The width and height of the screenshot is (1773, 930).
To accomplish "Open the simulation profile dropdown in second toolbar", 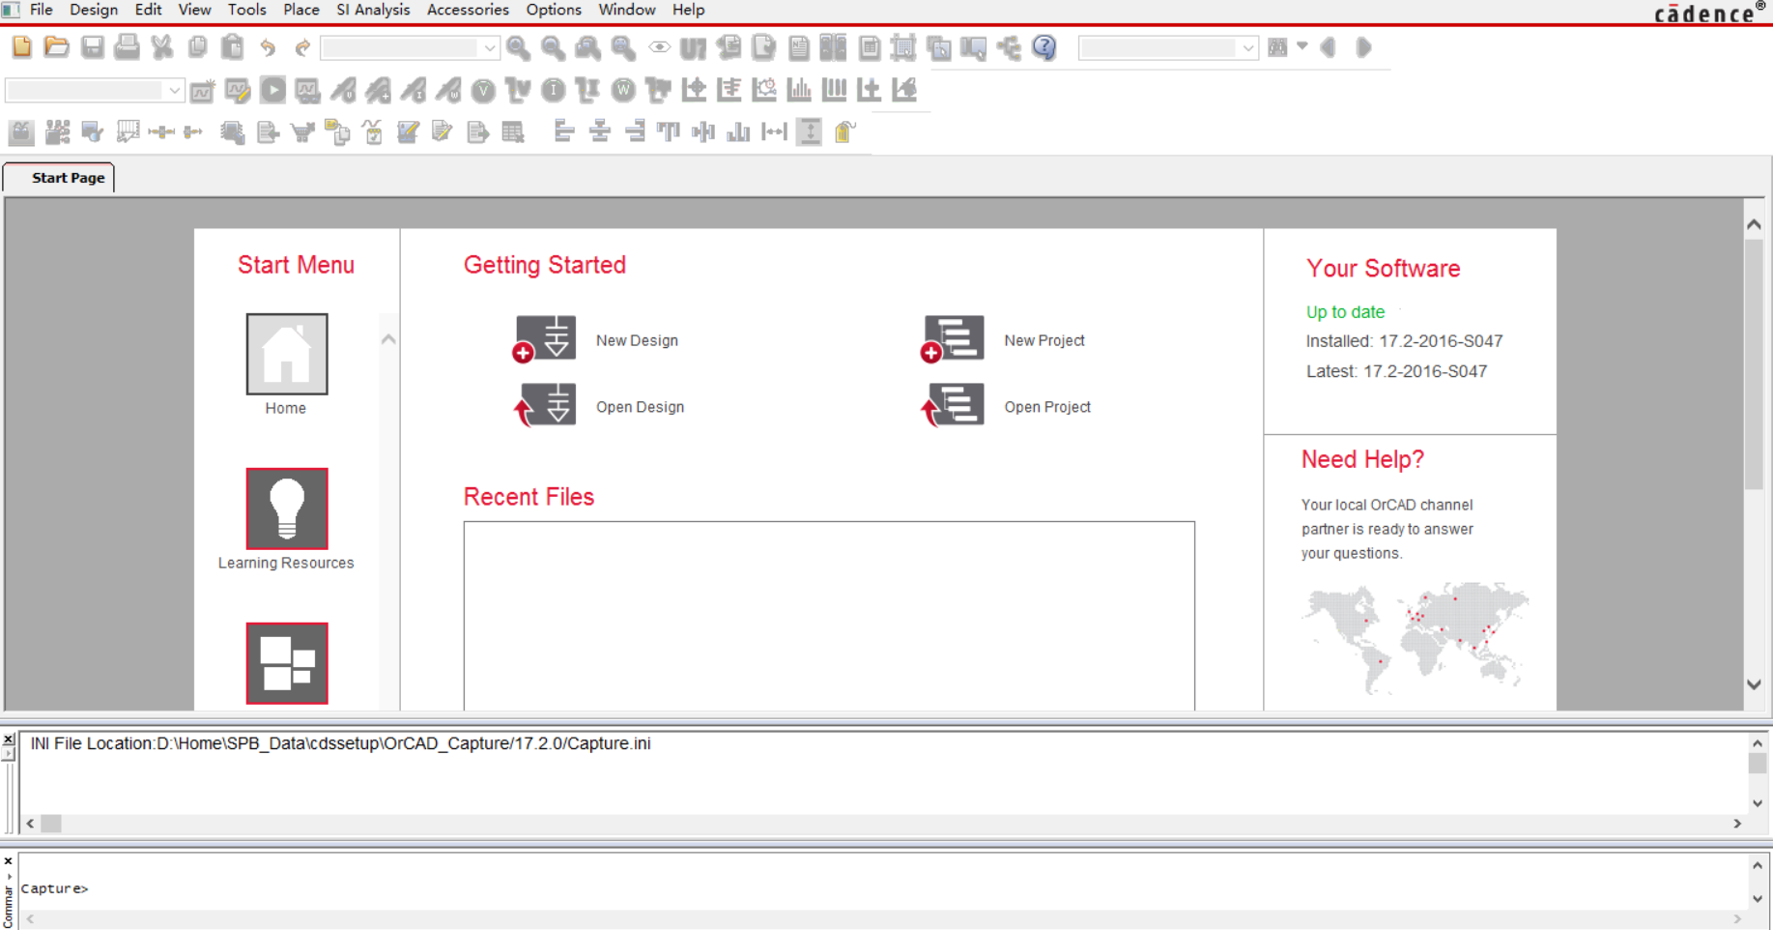I will coord(94,90).
